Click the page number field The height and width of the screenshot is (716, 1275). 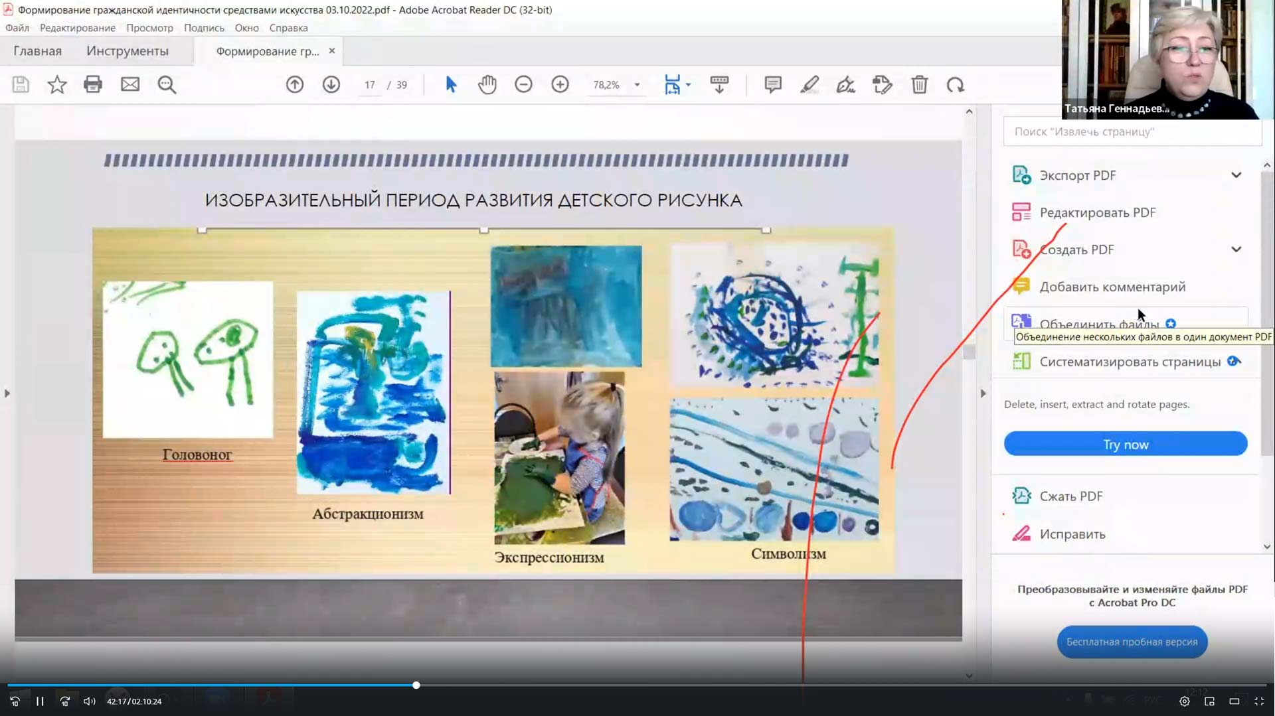[x=370, y=85]
